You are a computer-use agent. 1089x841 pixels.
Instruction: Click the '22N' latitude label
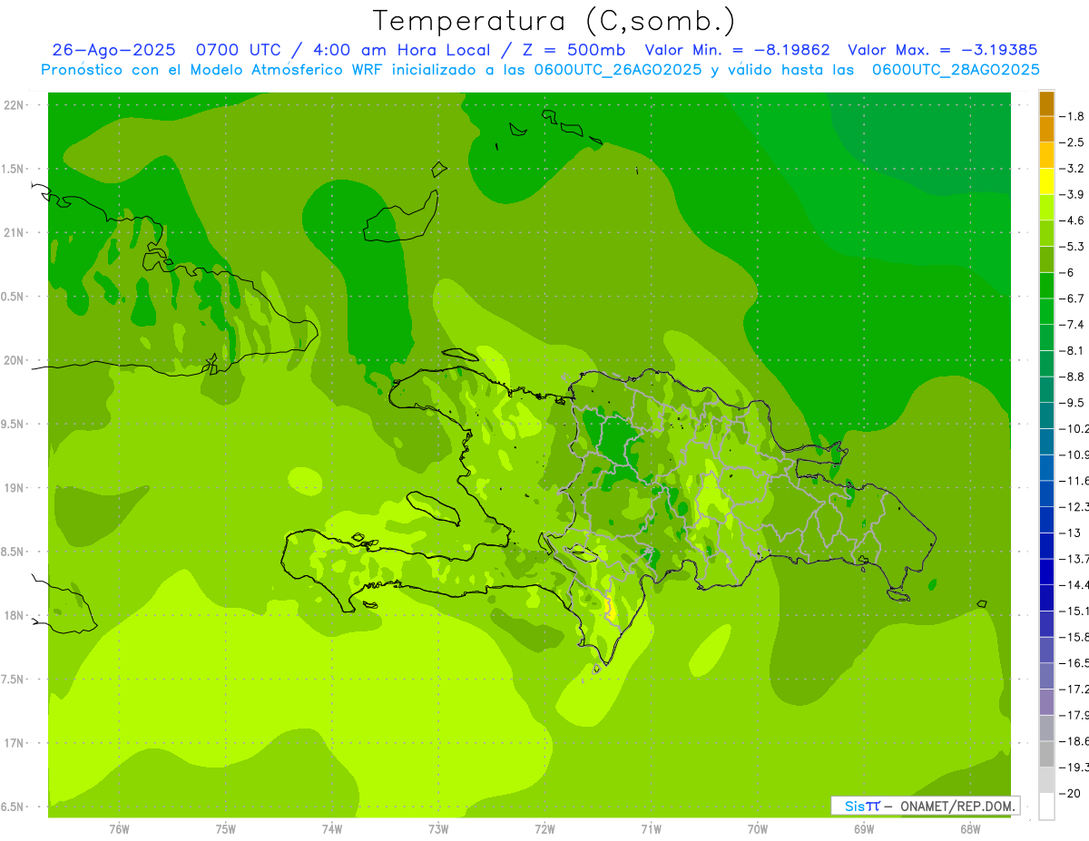point(15,104)
